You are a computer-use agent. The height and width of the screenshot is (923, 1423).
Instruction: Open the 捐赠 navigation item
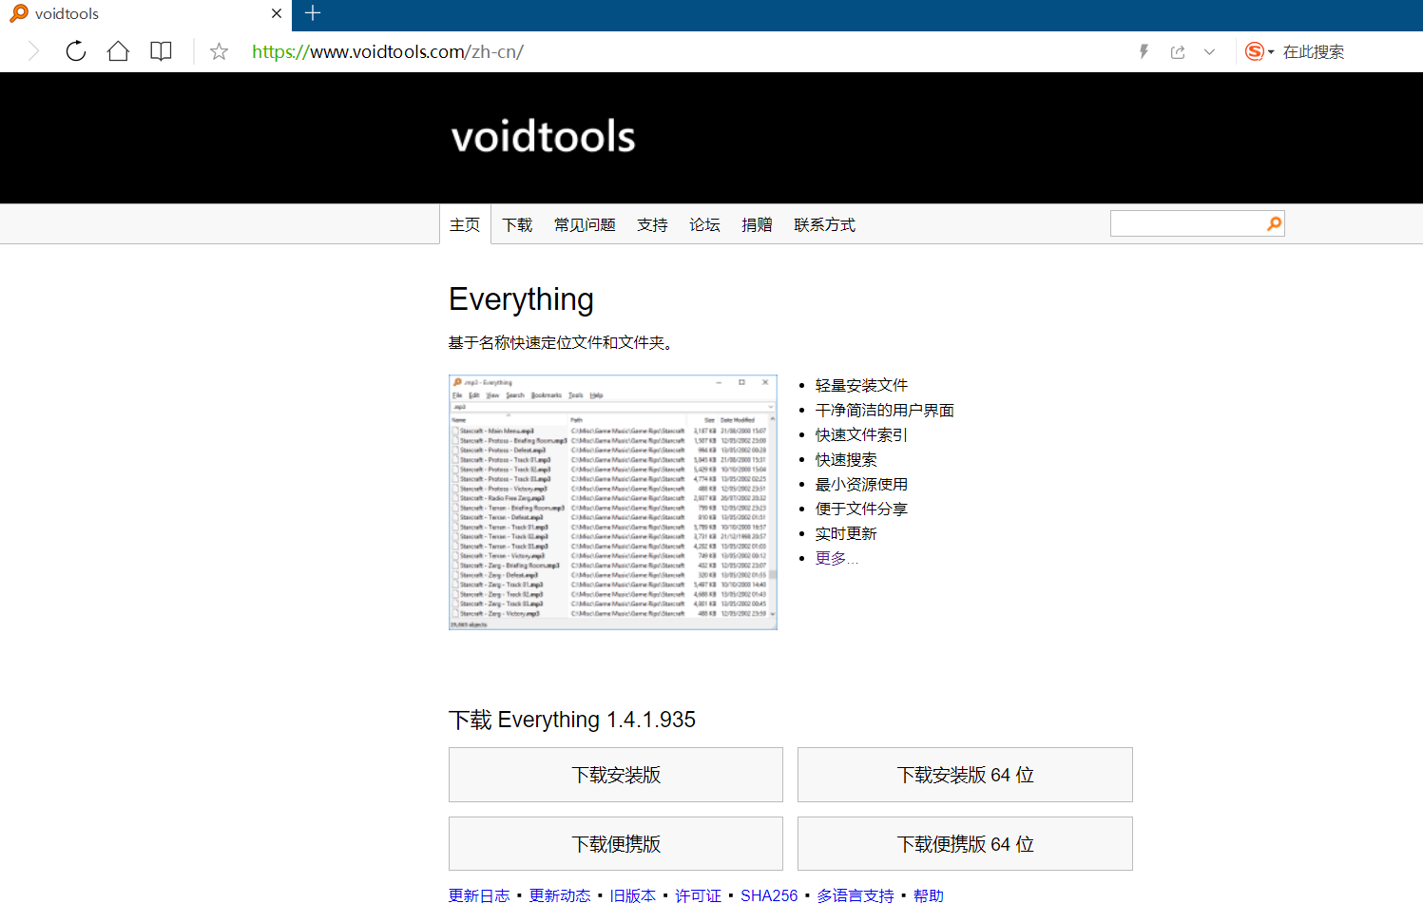point(757,224)
